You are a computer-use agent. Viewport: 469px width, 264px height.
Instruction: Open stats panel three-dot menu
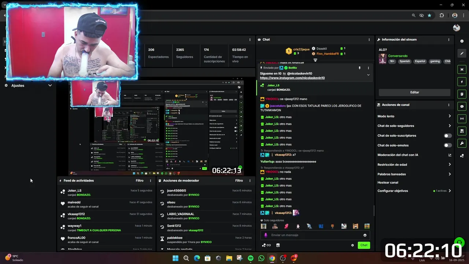pyautogui.click(x=250, y=40)
